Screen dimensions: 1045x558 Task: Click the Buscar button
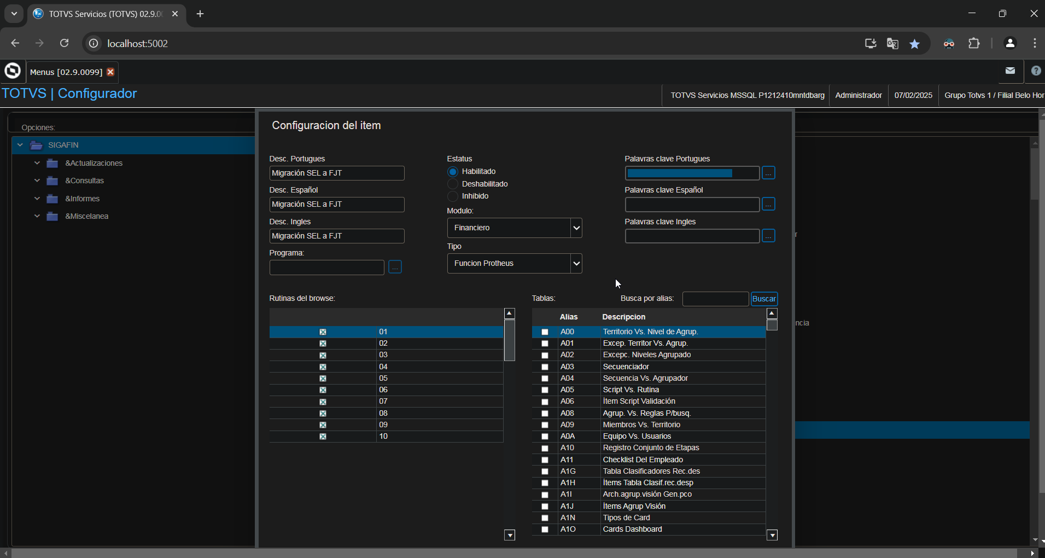point(764,299)
